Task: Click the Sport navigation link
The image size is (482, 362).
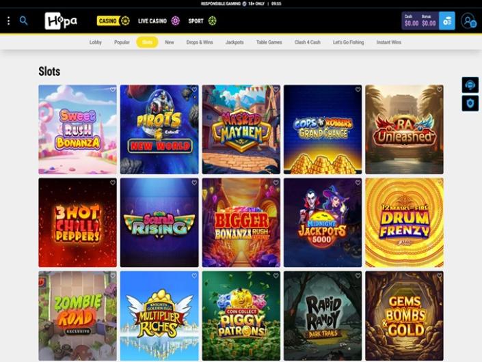Action: [x=202, y=21]
